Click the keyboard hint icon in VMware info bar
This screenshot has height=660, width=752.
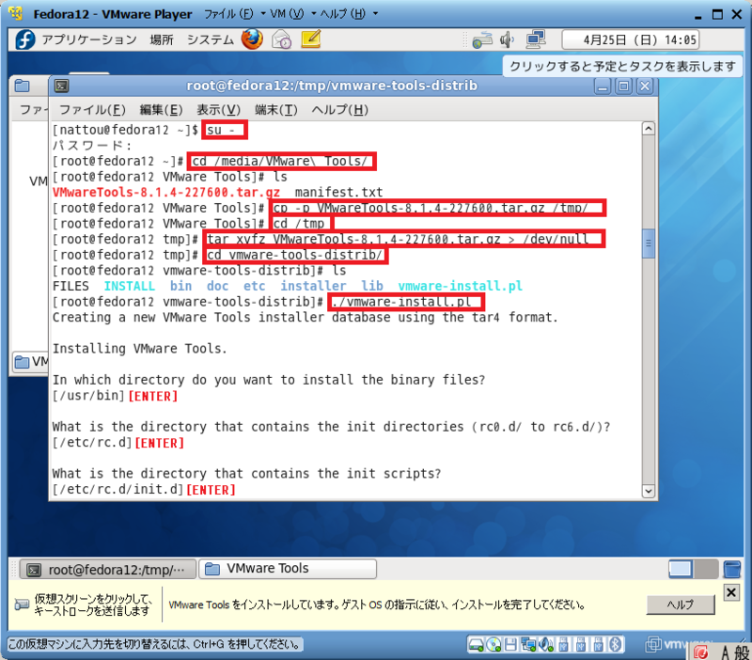[x=22, y=605]
